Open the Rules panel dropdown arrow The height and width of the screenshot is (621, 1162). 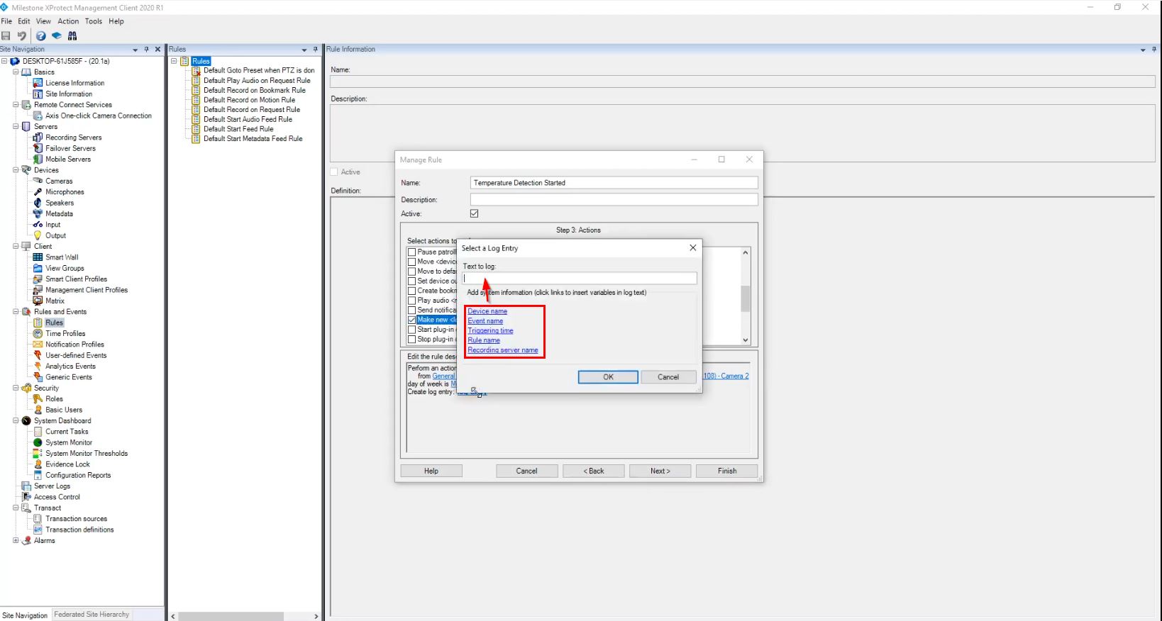304,50
